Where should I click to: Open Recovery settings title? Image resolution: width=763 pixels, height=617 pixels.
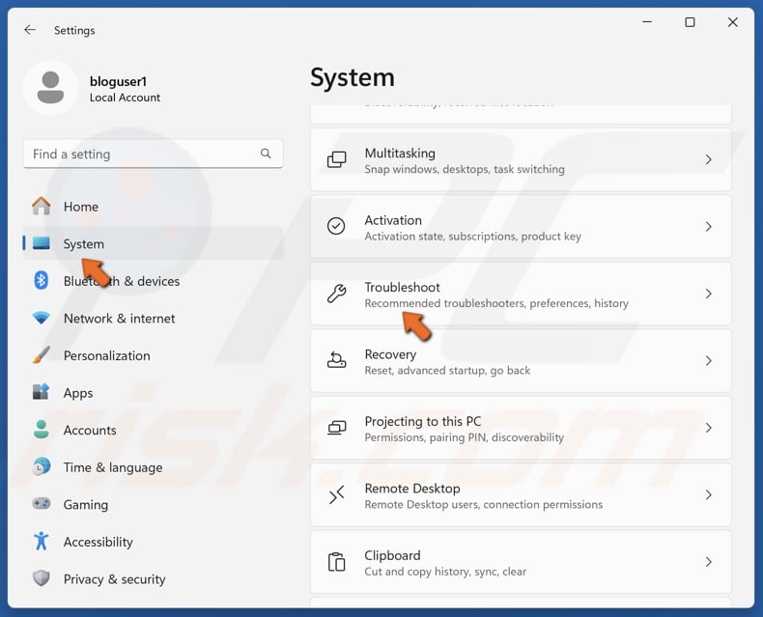coord(390,354)
